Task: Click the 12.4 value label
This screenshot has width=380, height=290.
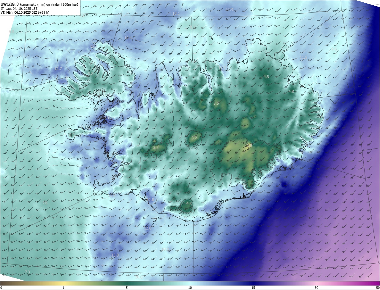Action: [x=128, y=38]
